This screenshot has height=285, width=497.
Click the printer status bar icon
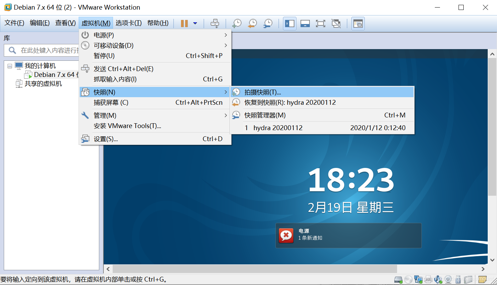(428, 280)
